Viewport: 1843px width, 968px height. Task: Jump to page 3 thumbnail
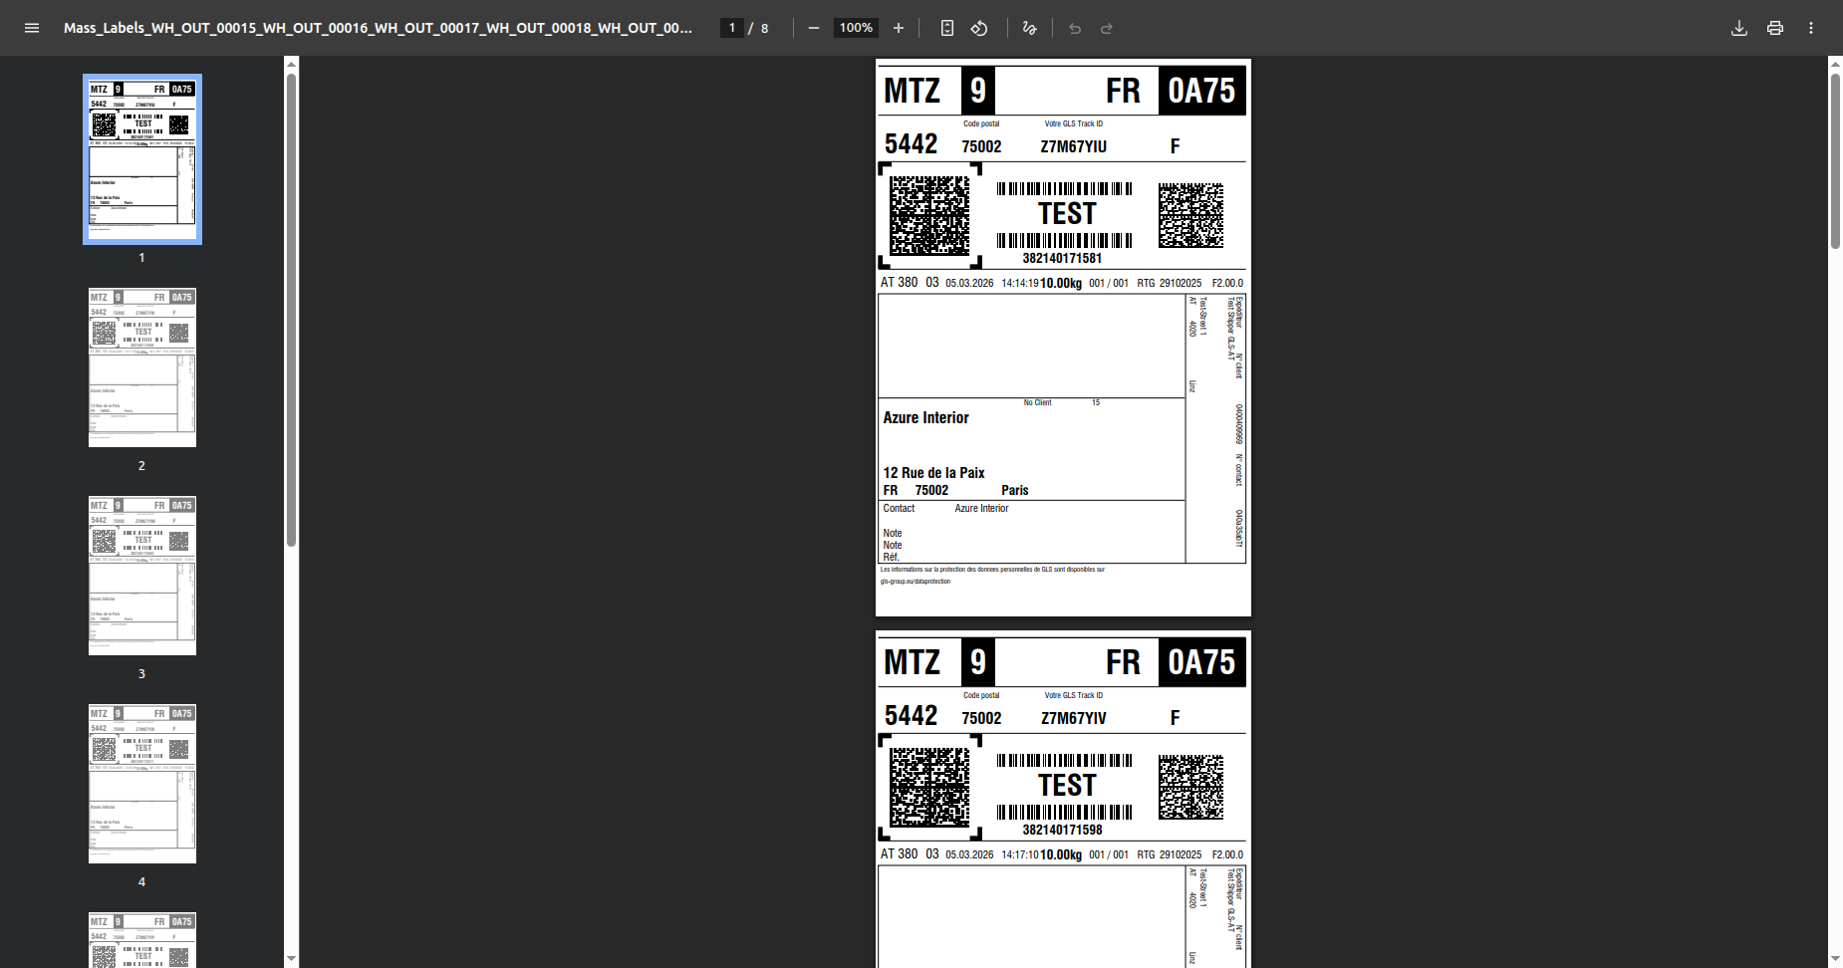pyautogui.click(x=142, y=576)
